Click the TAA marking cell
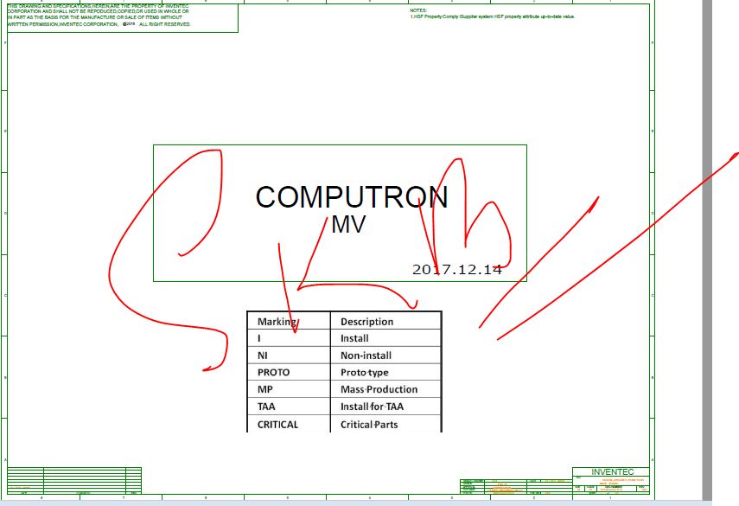 (289, 406)
